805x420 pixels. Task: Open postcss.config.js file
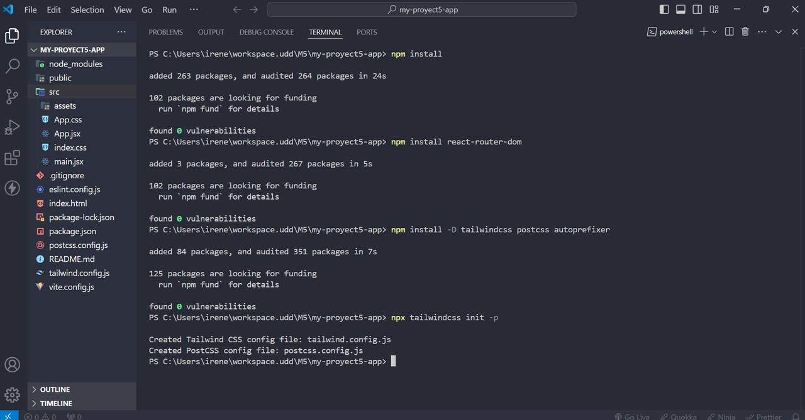[82, 245]
